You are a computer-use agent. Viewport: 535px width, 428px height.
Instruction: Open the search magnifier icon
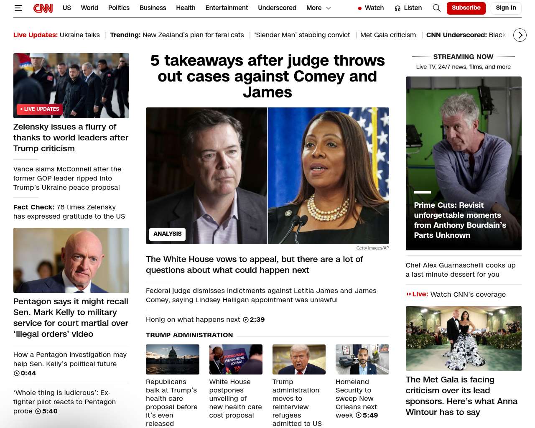(x=436, y=8)
